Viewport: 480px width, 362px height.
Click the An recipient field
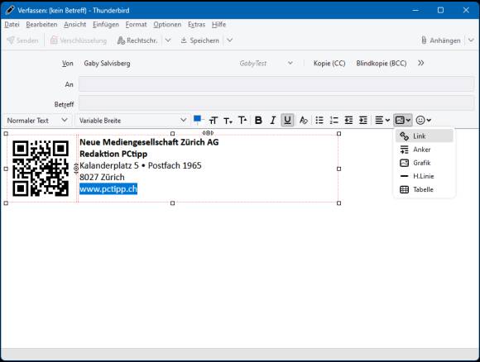tap(276, 84)
